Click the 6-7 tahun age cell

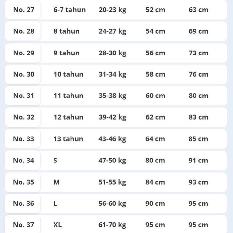pyautogui.click(x=70, y=10)
